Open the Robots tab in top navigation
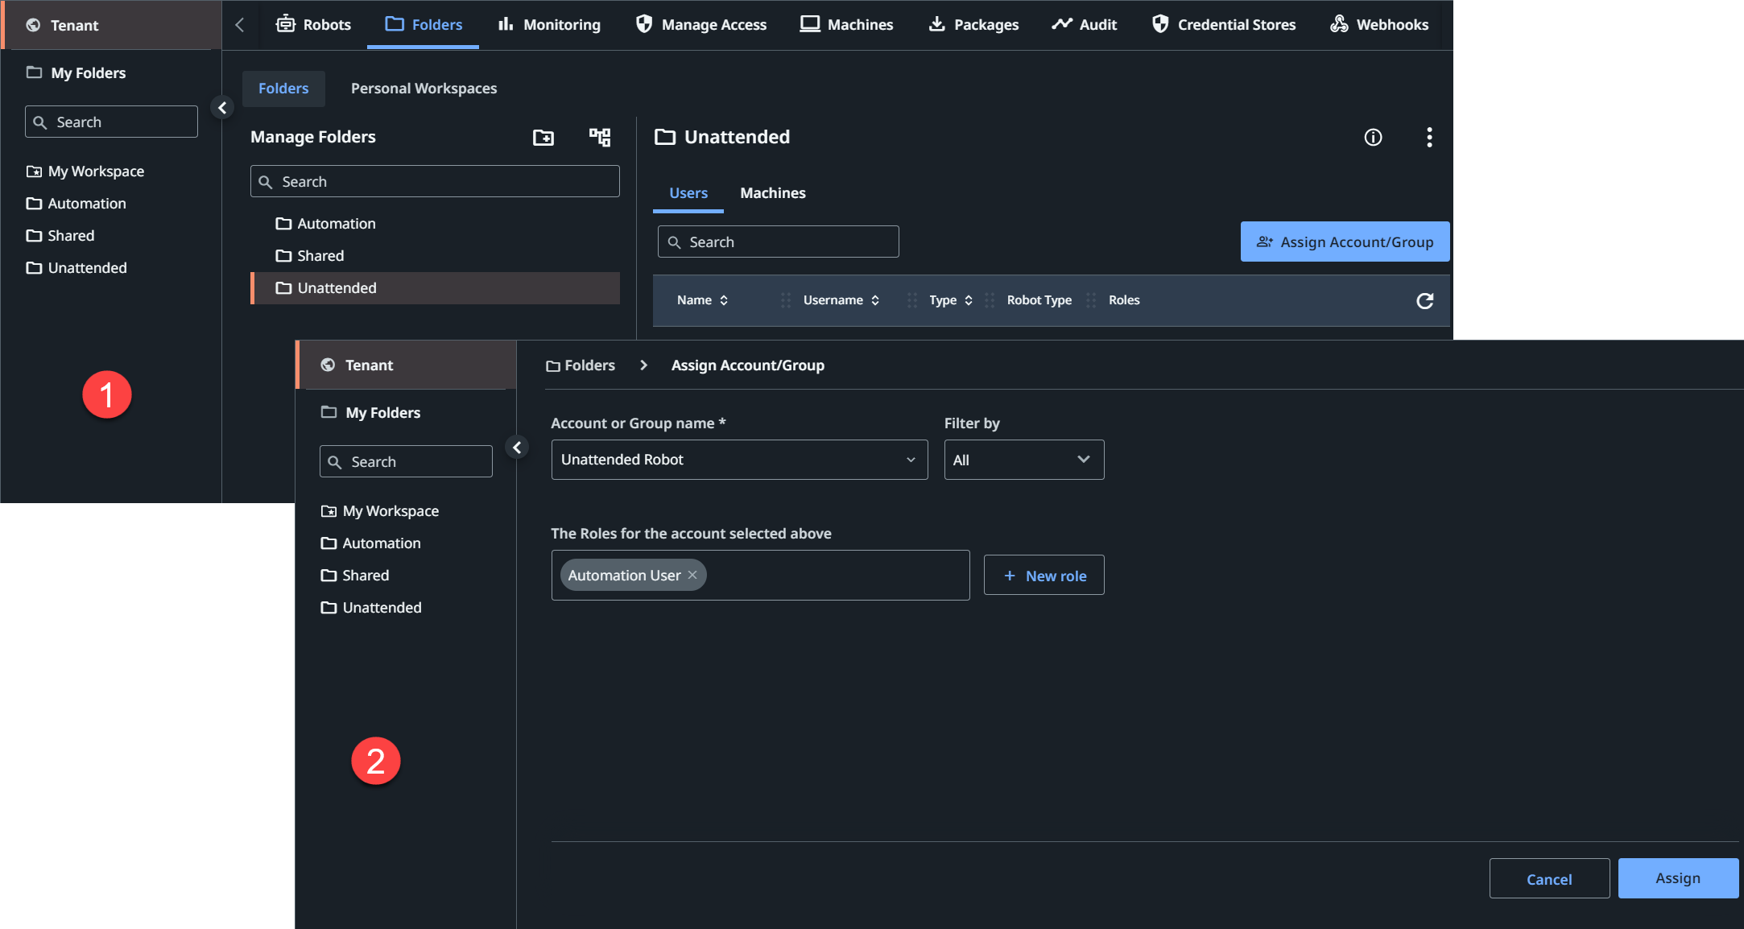Screen dimensions: 1744x929 [313, 24]
